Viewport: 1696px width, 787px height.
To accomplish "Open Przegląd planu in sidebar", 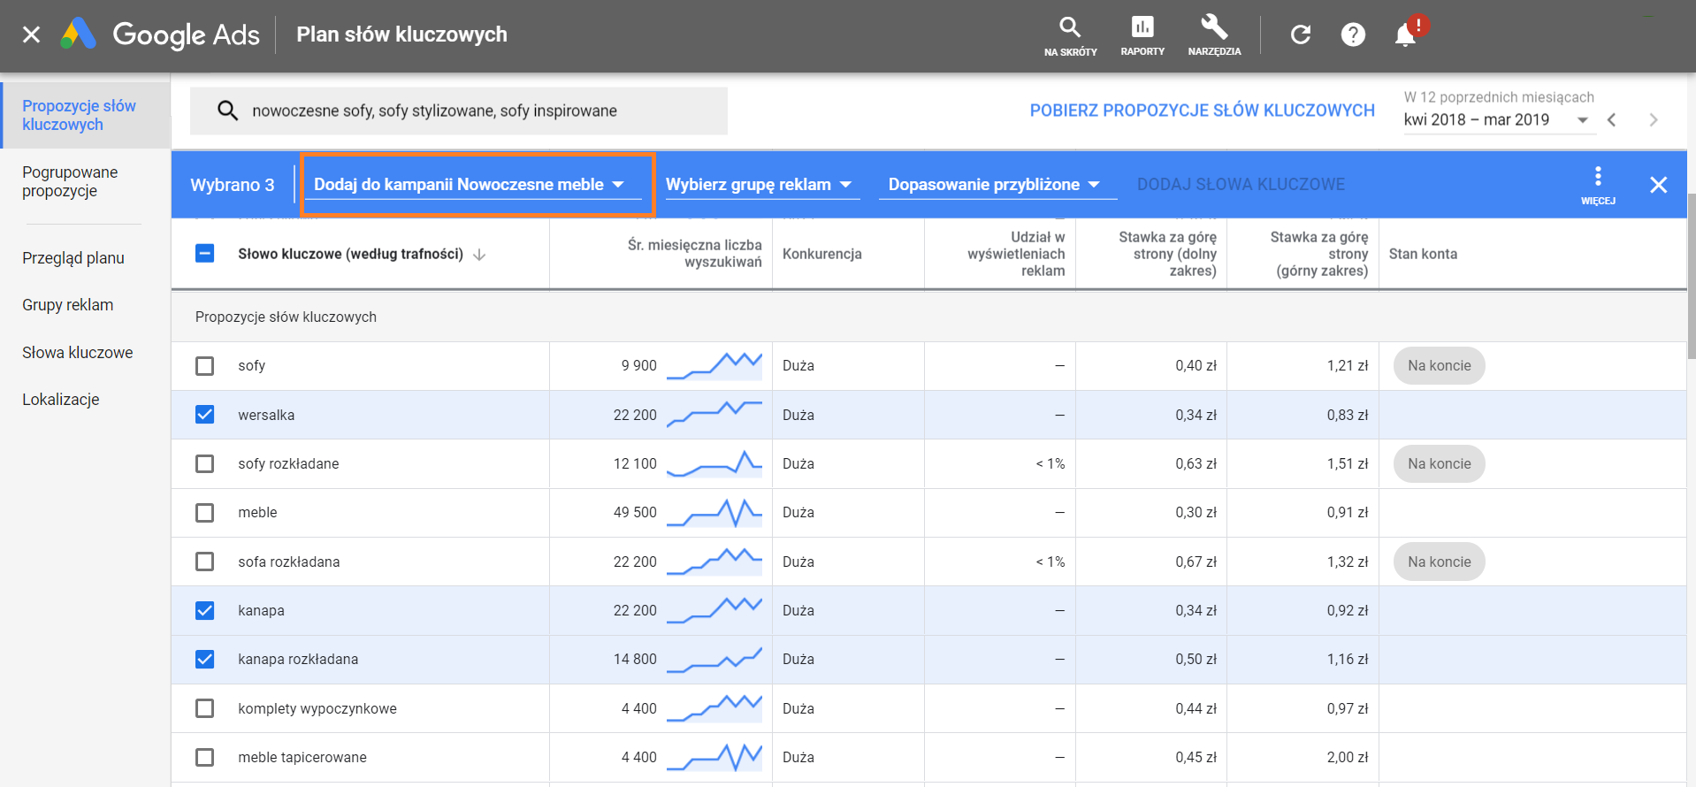I will pos(73,258).
